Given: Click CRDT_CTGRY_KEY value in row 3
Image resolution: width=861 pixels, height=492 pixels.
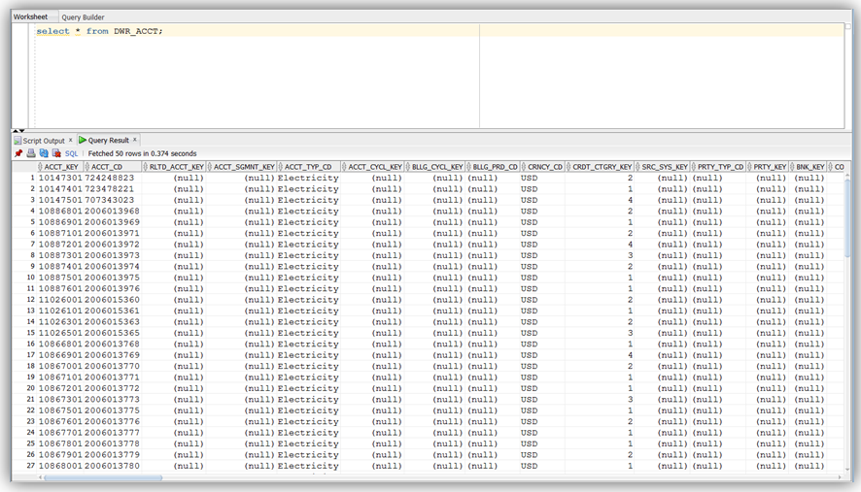Looking at the screenshot, I should tap(630, 200).
